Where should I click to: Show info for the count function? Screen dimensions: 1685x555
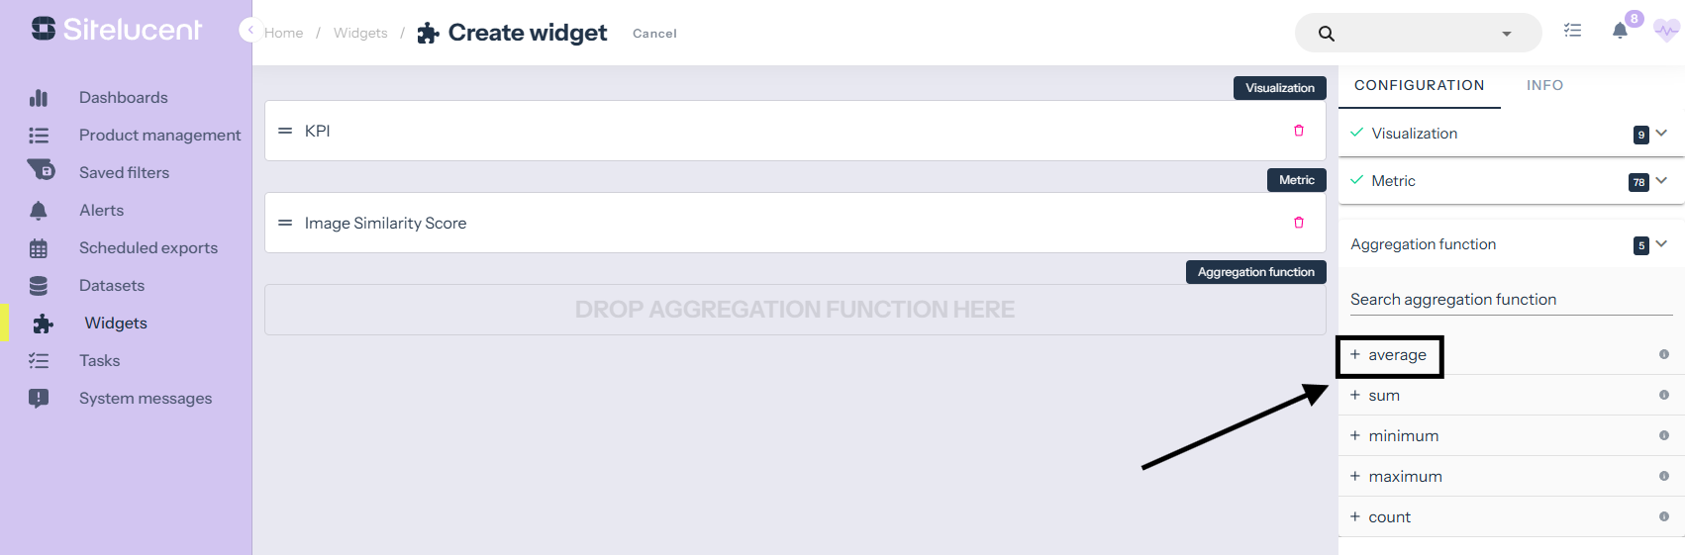click(x=1663, y=516)
